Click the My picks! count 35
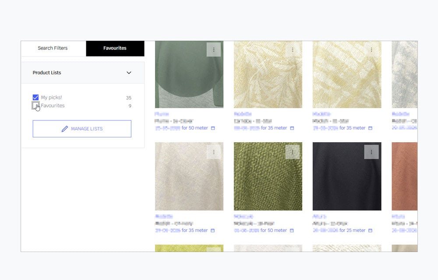The width and height of the screenshot is (438, 280). point(128,98)
